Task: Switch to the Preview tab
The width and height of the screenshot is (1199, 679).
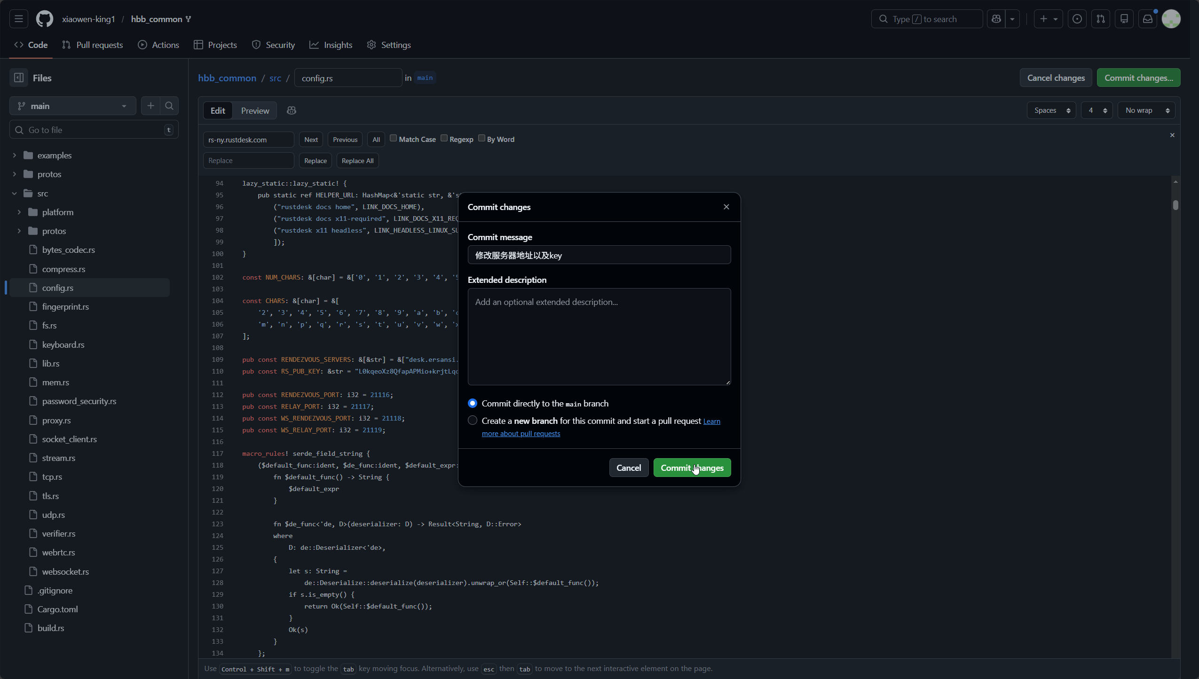Action: tap(255, 111)
